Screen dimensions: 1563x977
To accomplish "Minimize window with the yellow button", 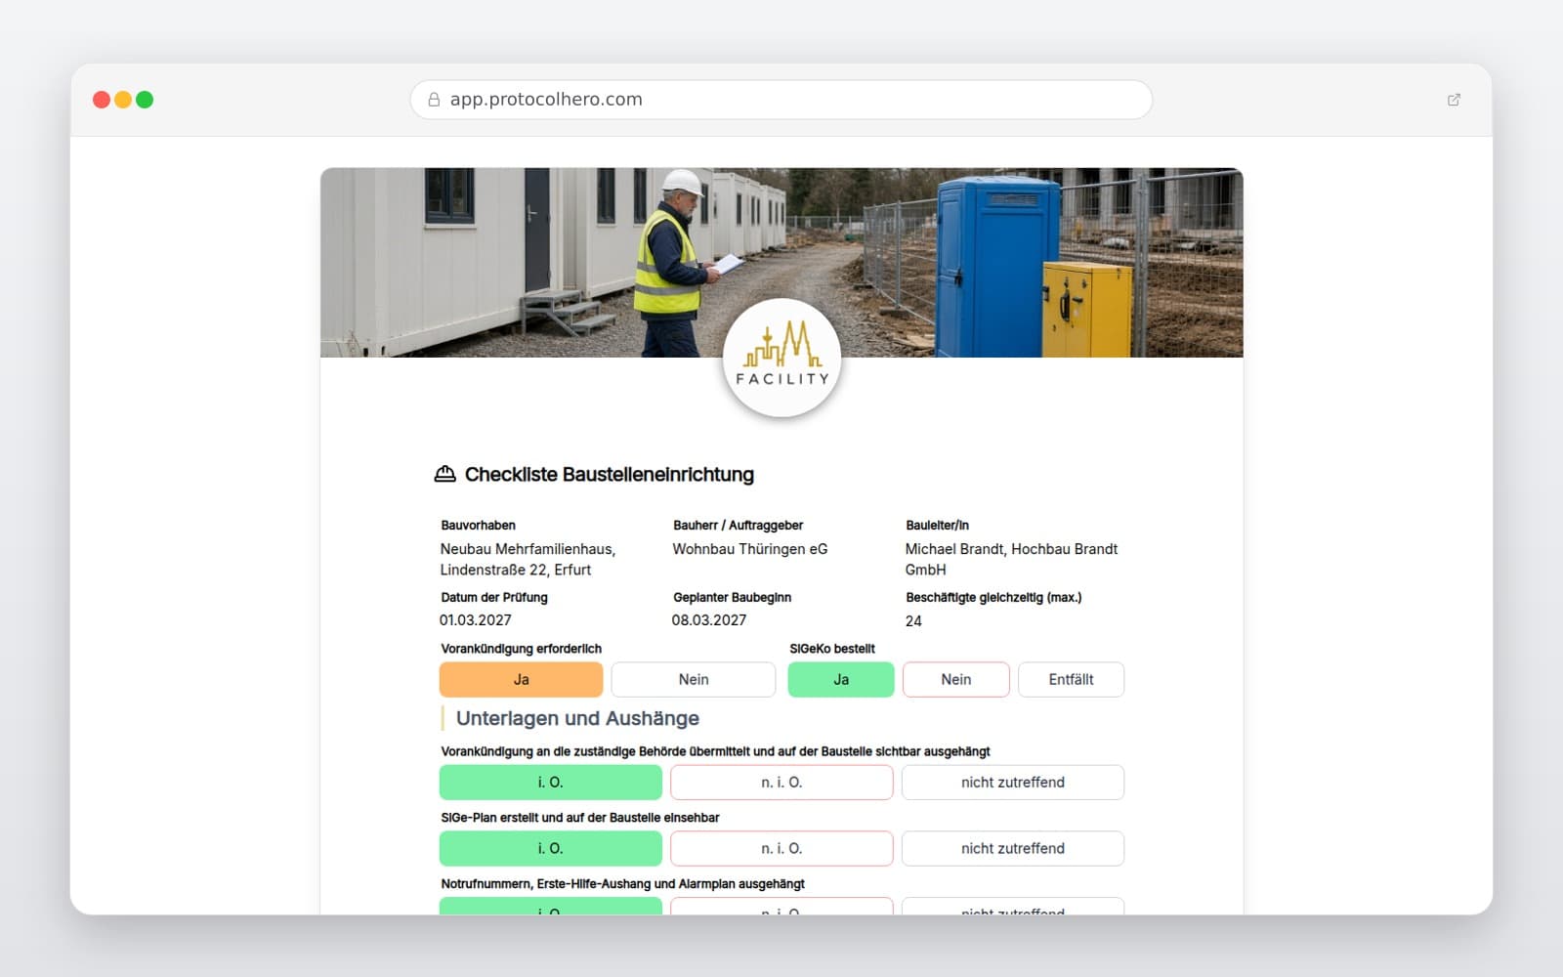I will pos(123,100).
